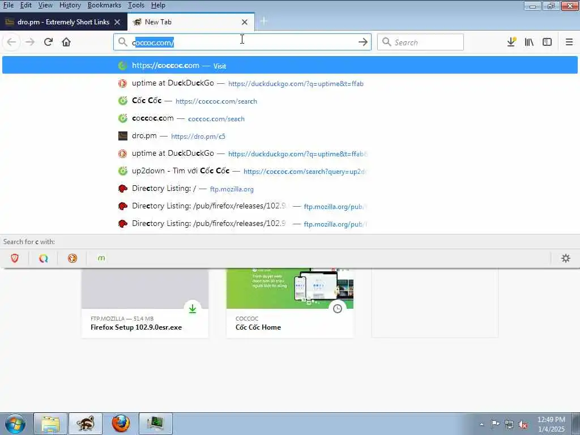Click the Forward navigation arrow
Viewport: 580px width, 435px height.
(x=30, y=42)
